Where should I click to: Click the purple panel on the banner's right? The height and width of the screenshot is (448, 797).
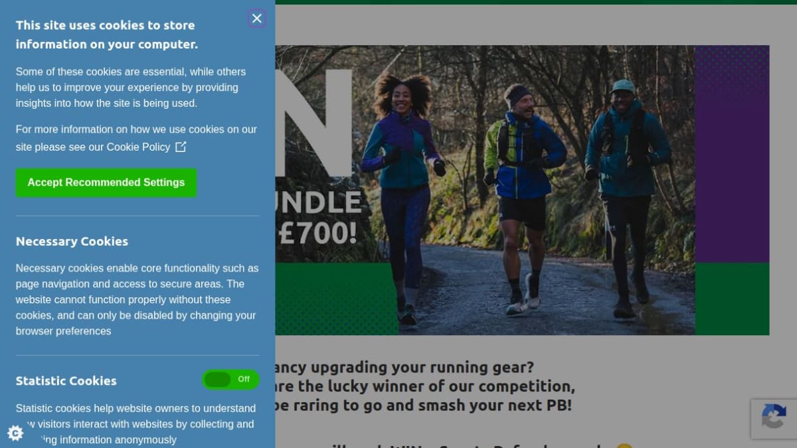[x=732, y=154]
